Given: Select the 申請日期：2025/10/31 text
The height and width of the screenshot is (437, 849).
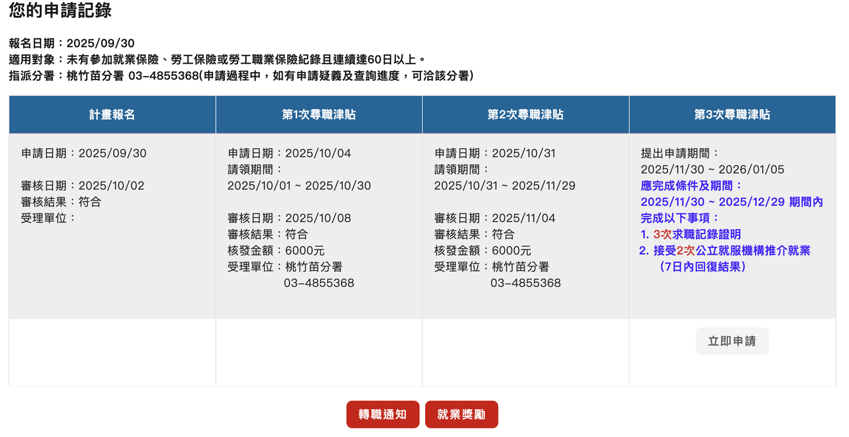Looking at the screenshot, I should [x=495, y=153].
